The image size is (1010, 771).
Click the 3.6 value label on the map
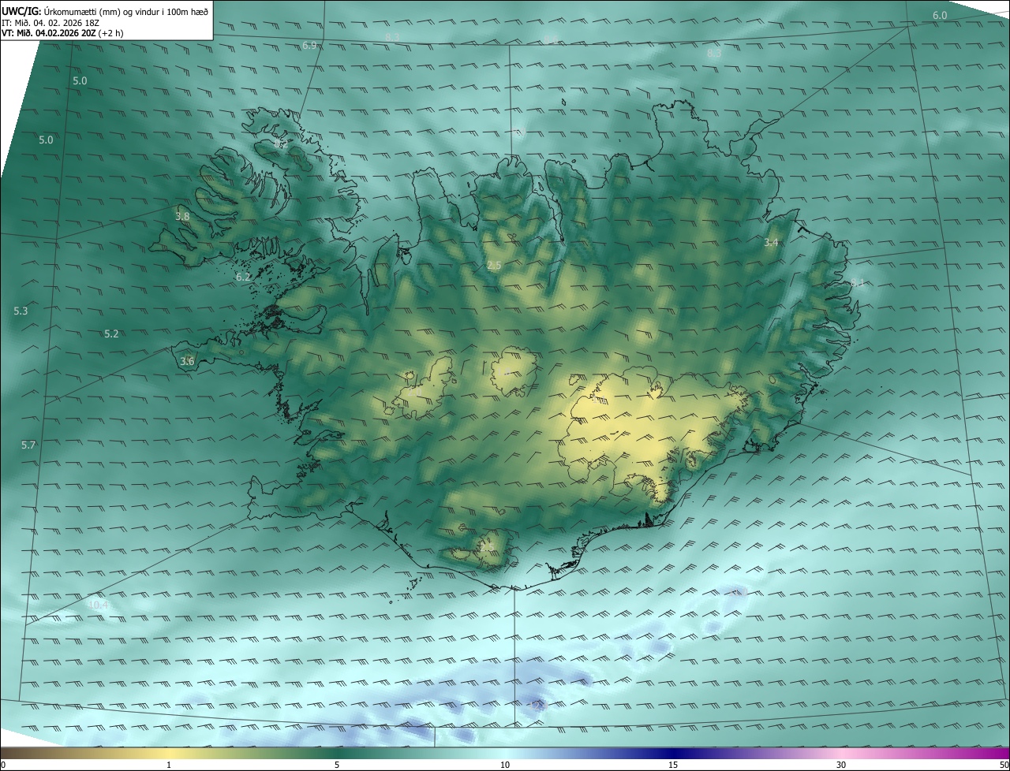click(x=187, y=361)
